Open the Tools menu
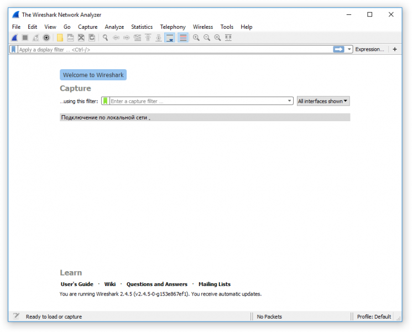This screenshot has height=332, width=412. (x=227, y=27)
